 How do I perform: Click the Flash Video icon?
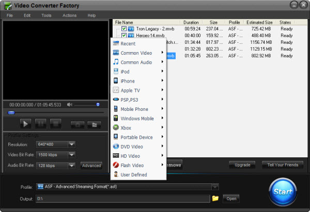(x=116, y=165)
